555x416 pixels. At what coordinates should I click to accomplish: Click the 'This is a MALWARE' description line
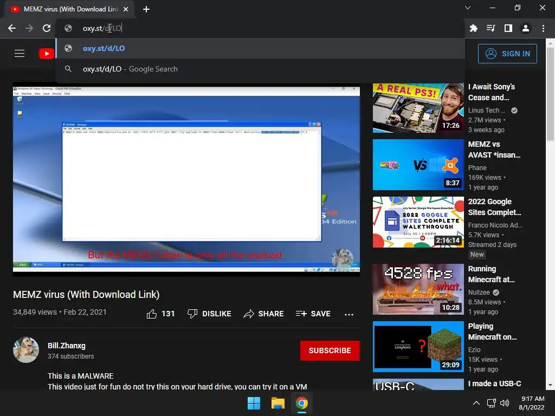pos(81,376)
